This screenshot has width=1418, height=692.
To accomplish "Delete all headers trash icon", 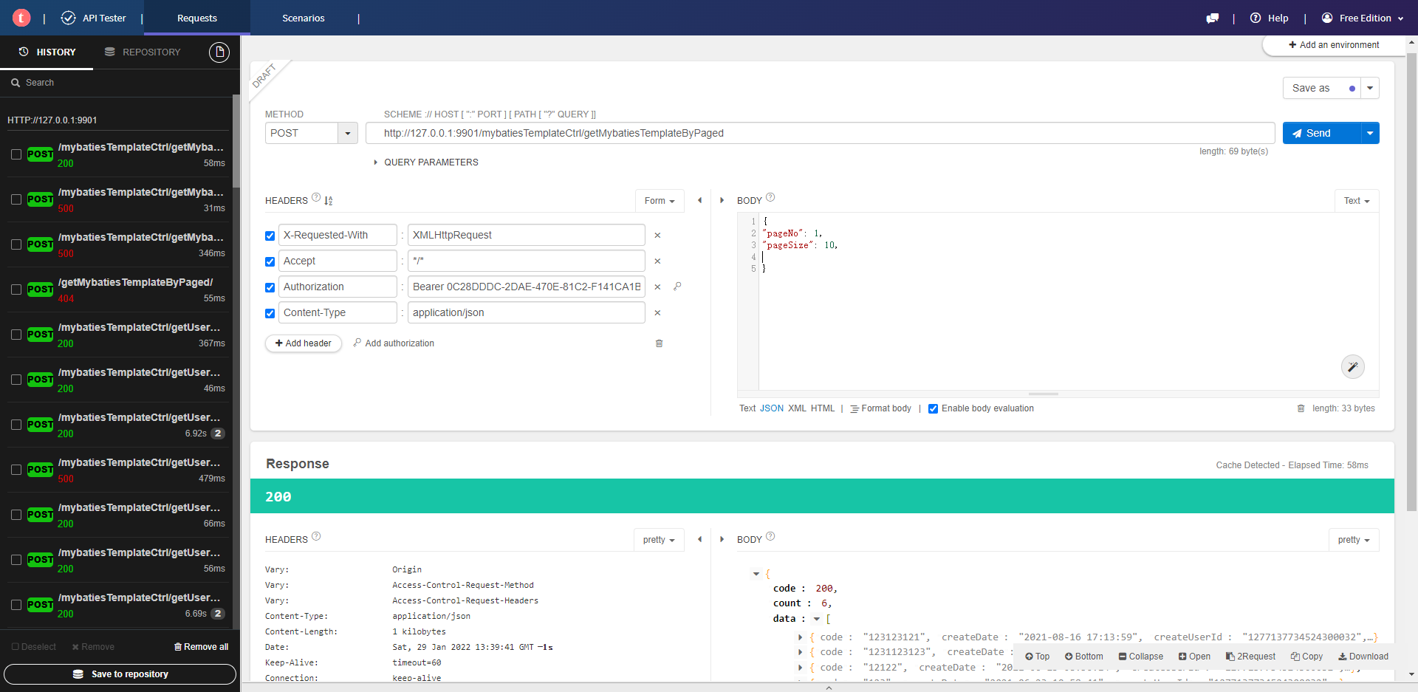I will [660, 343].
